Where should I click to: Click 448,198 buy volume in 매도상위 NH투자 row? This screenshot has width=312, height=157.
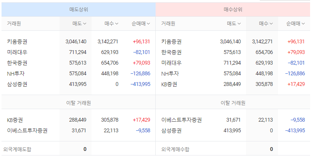(110, 74)
